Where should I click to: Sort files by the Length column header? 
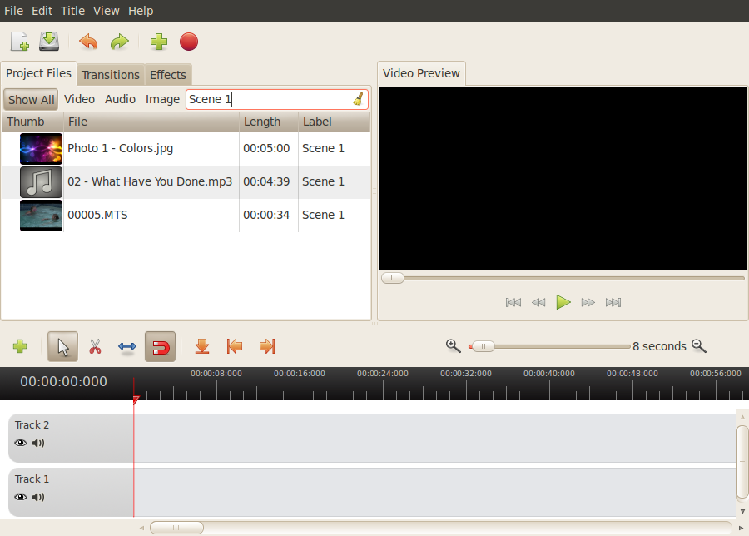click(262, 122)
